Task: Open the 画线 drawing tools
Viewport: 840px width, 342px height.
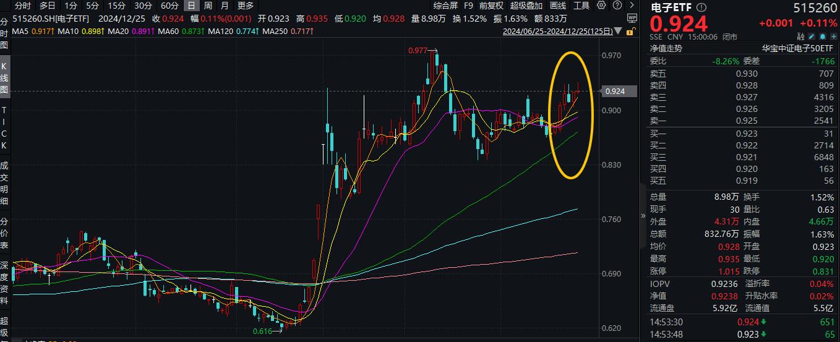Action: click(x=558, y=6)
